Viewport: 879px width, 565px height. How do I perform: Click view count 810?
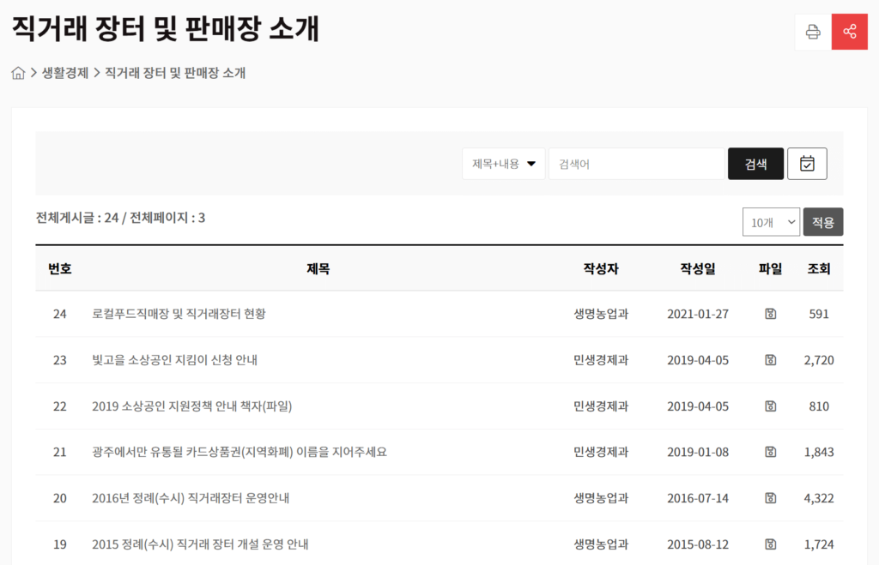[x=818, y=406]
